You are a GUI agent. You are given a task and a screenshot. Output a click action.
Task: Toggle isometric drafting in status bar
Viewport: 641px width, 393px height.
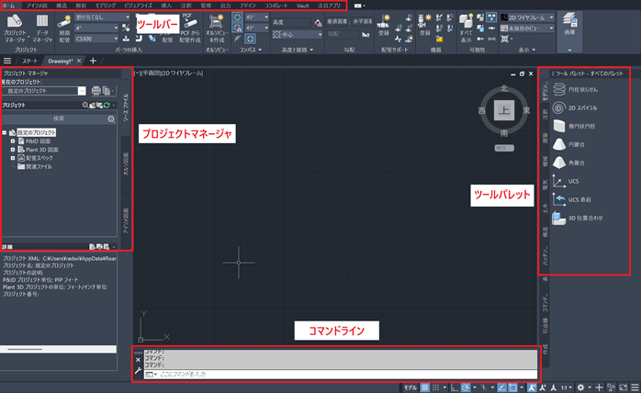tap(484, 387)
